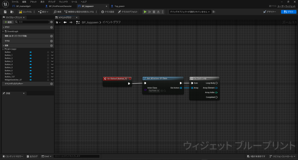Screen dimensions: 298x160
Task: Switch to BP_FirstPersonCharacter tab
Action: point(60,6)
